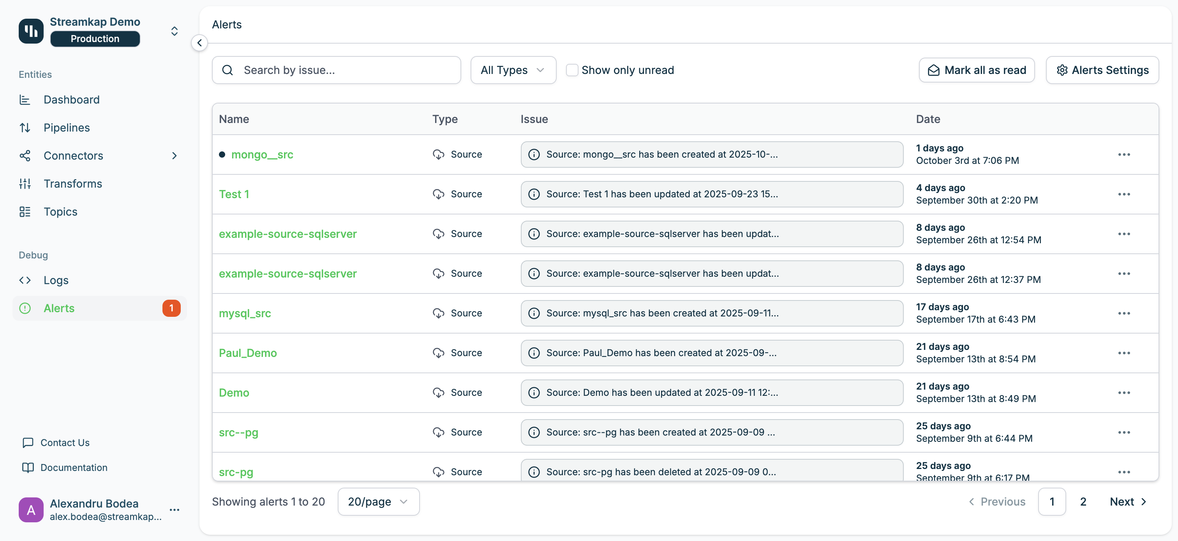Click the search magnifier icon
The width and height of the screenshot is (1178, 541).
227,70
